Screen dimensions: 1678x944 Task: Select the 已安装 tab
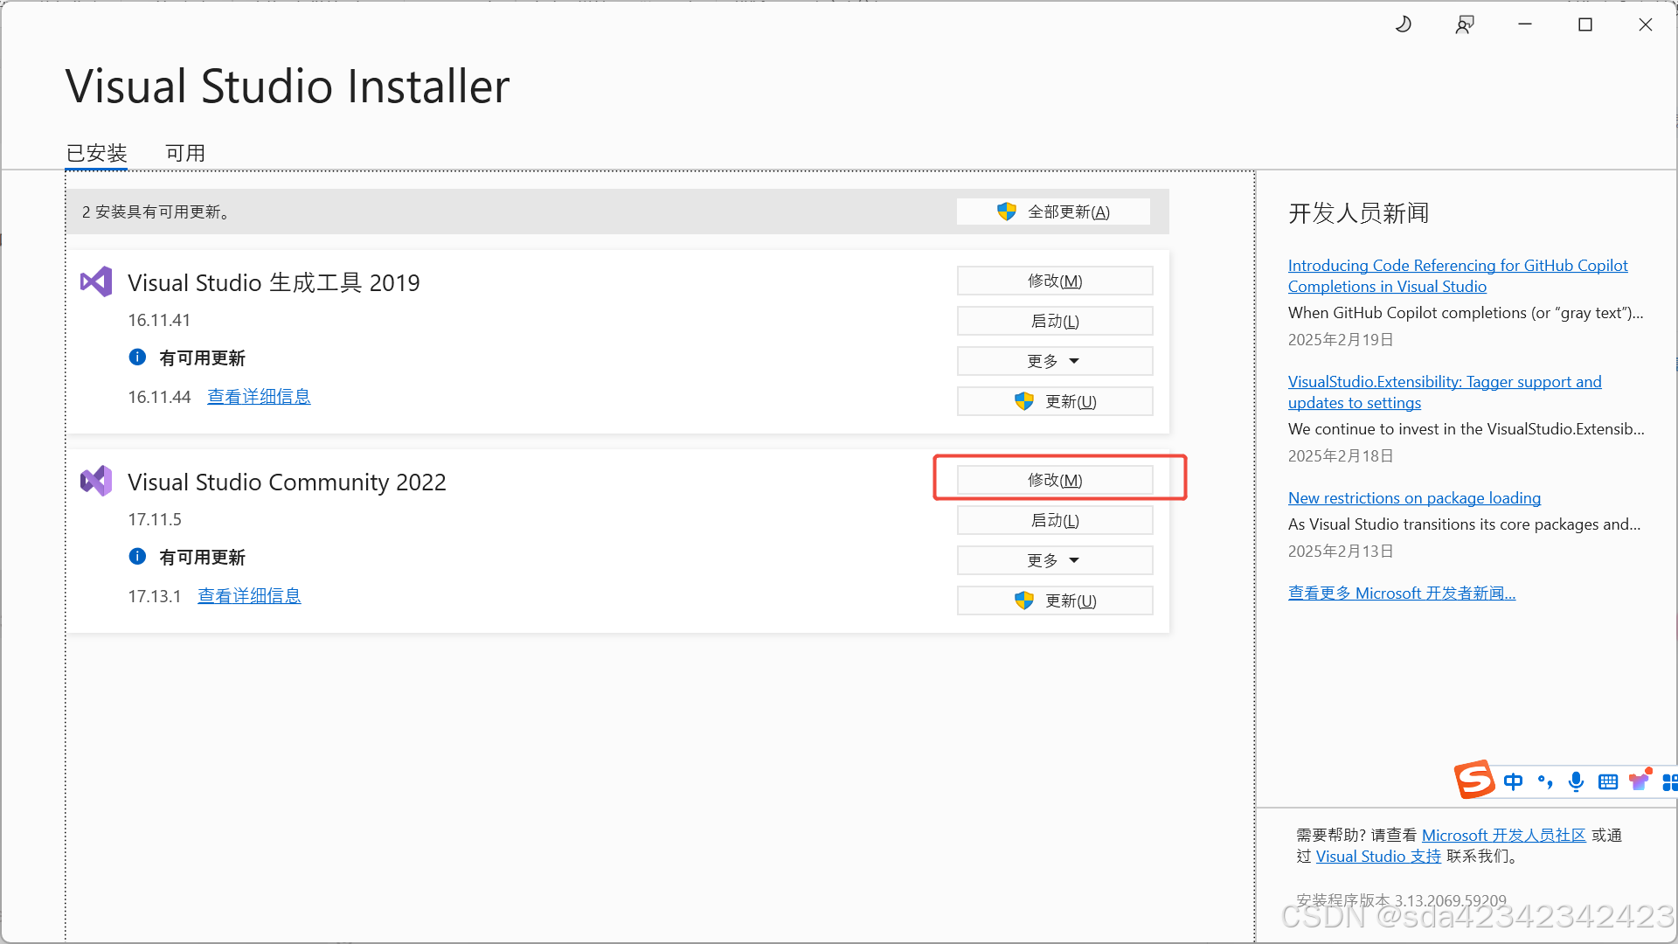point(96,152)
